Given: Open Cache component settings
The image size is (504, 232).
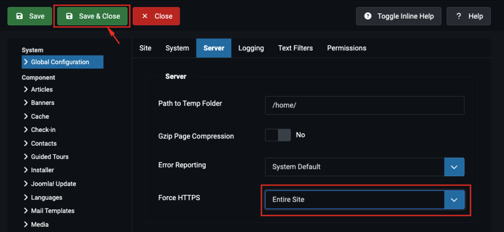Looking at the screenshot, I should [40, 116].
